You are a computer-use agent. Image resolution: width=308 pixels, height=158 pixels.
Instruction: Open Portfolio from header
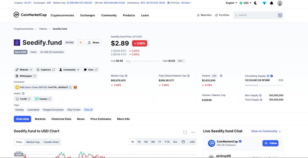point(222,15)
